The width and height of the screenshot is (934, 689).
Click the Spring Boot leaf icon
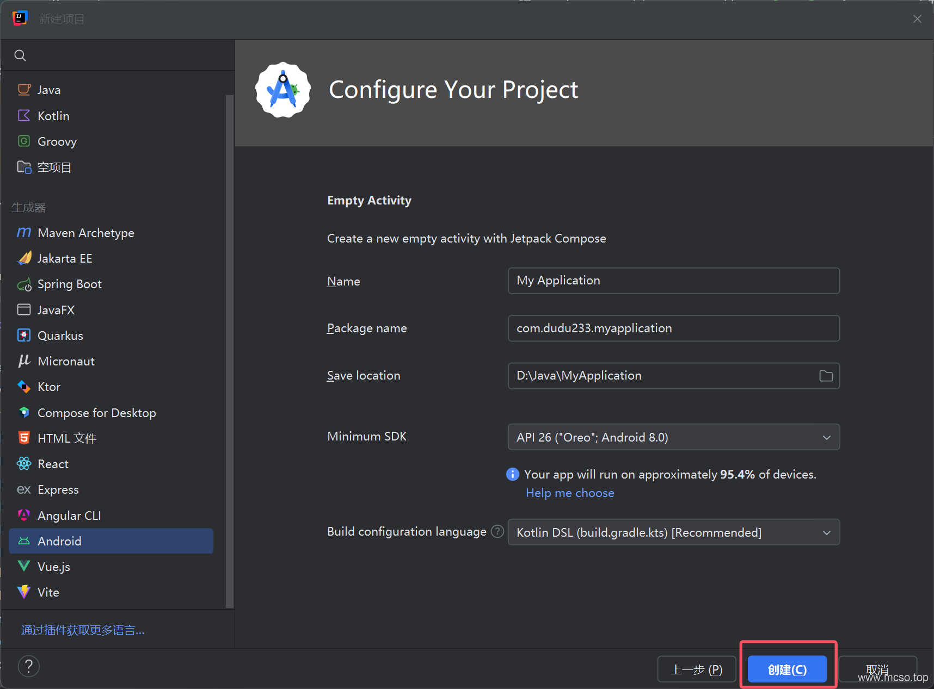24,284
